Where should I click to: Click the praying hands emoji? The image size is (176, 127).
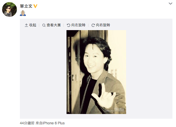tap(23, 13)
